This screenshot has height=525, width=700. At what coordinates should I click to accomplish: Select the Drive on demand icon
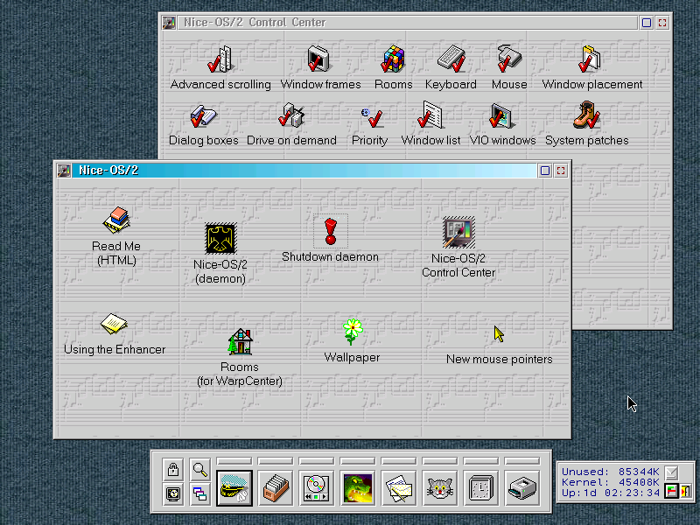(291, 115)
